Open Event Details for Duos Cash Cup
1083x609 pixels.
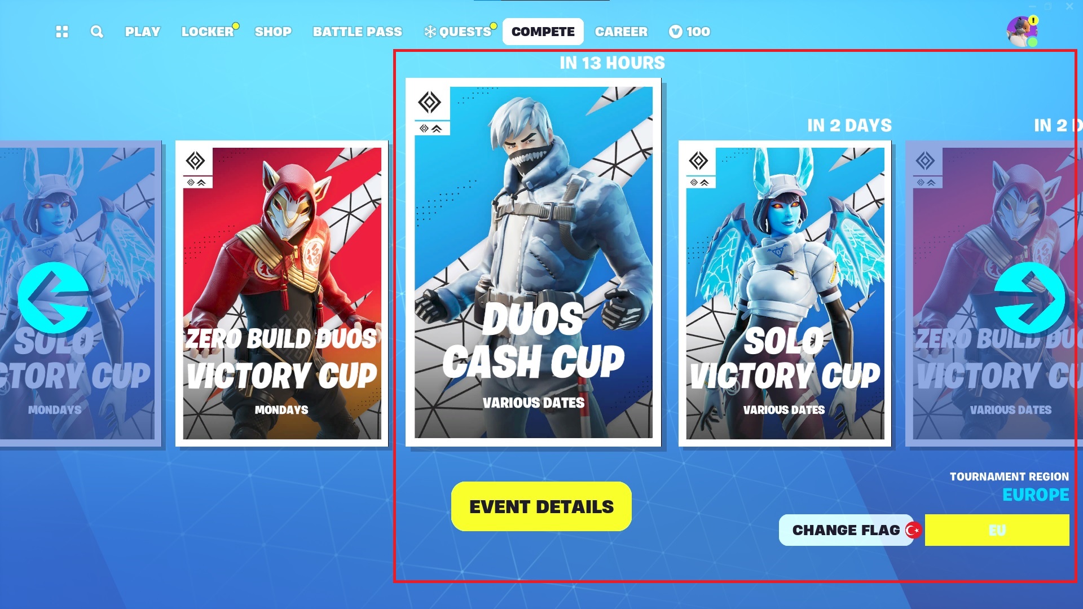pyautogui.click(x=541, y=506)
